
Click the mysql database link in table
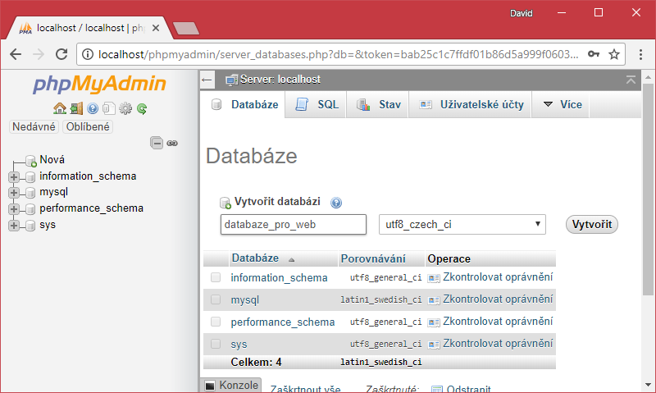244,300
